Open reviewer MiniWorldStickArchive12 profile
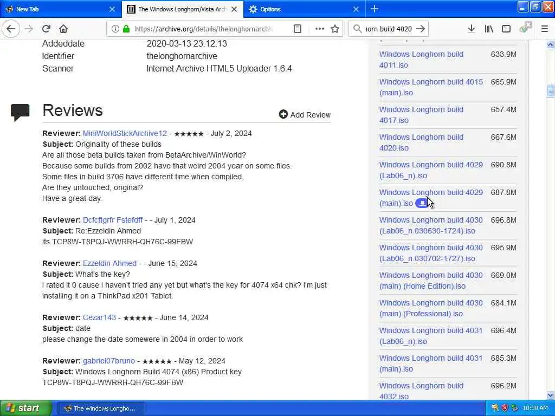The height and width of the screenshot is (416, 555). [x=125, y=133]
